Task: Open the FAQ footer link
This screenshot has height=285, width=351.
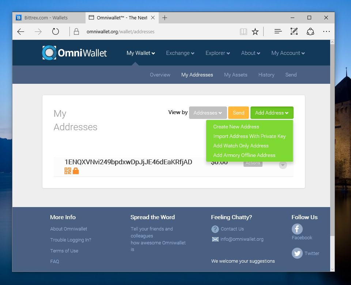Action: [x=54, y=262]
